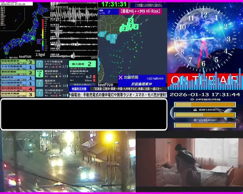The height and width of the screenshot is (194, 243).
Task: Click the 2026-01-13 17:31:44 timestamp
Action: 205,95
